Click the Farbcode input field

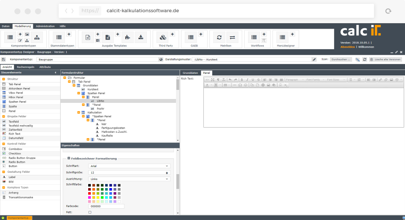tap(106, 207)
